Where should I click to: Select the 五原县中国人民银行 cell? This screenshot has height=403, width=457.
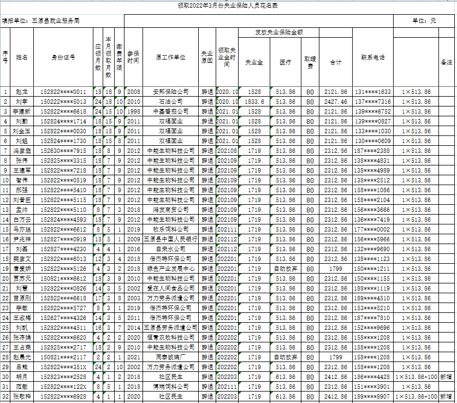170,239
